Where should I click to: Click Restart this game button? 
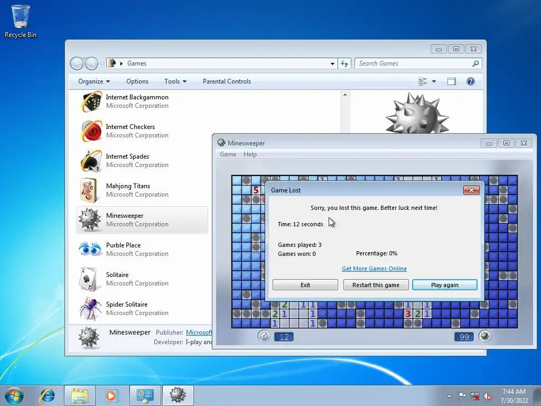click(376, 285)
